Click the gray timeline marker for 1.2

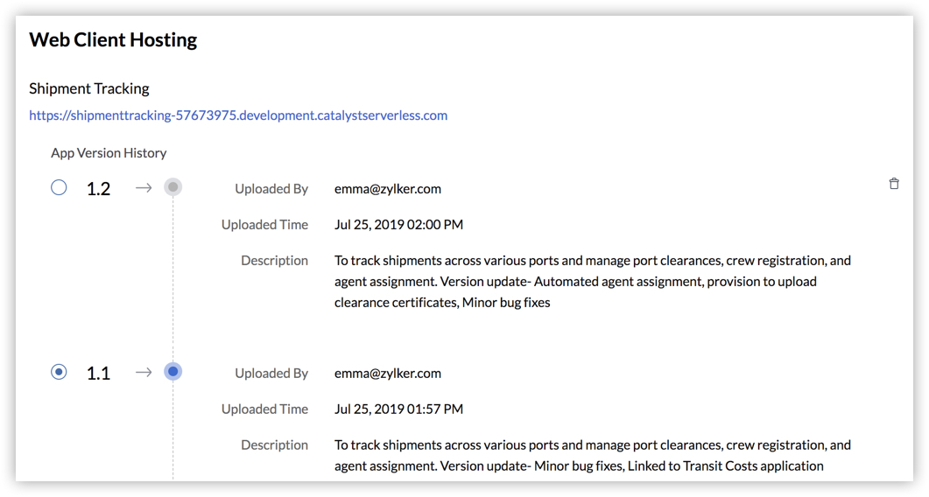tap(173, 187)
